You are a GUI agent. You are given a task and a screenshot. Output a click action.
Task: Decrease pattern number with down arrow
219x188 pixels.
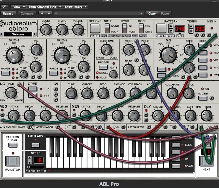coord(171,31)
